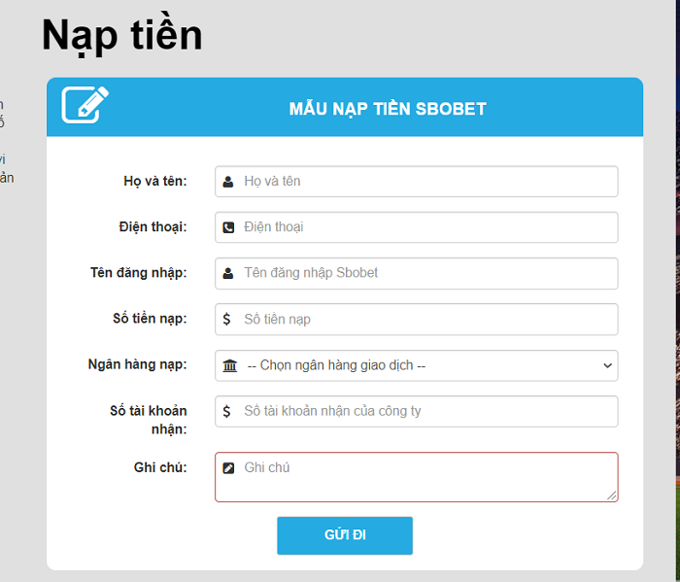Click into Tên đăng nhập Sbobet field
This screenshot has width=680, height=582.
tap(427, 273)
